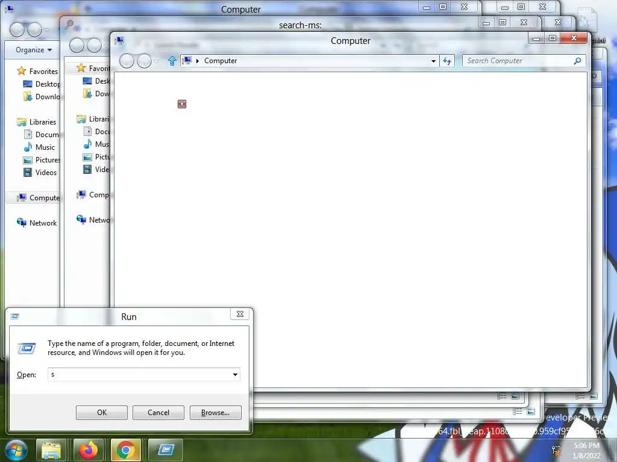Click OK in the Run dialog
The height and width of the screenshot is (462, 617).
click(x=101, y=413)
